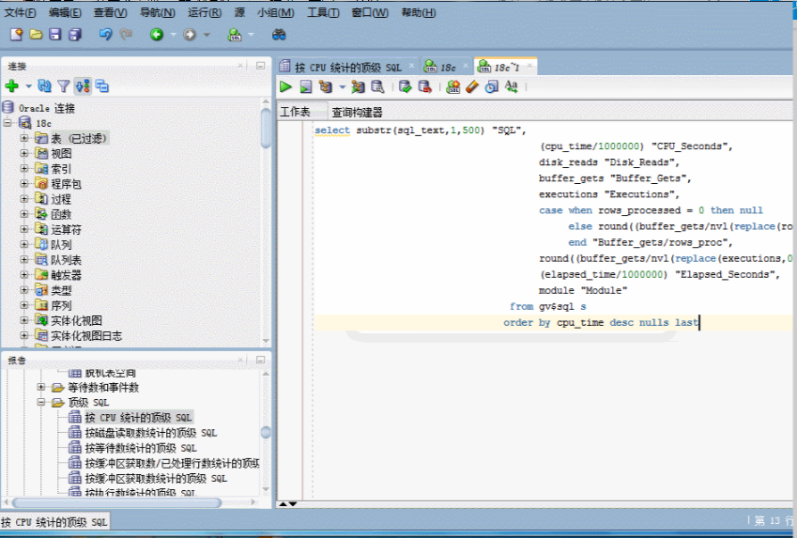Select the 工作表 tab

(x=296, y=112)
